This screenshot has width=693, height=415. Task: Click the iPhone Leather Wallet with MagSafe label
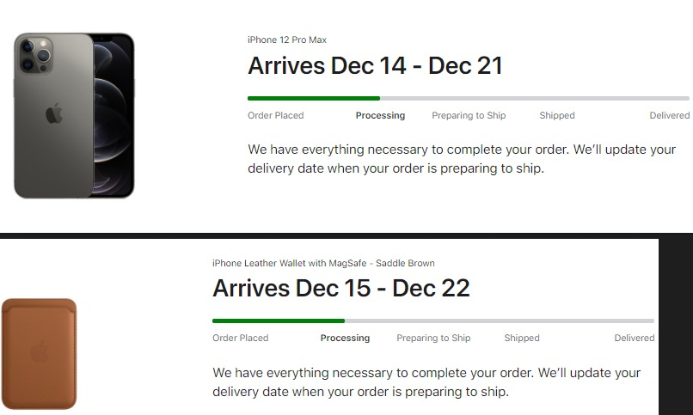323,263
